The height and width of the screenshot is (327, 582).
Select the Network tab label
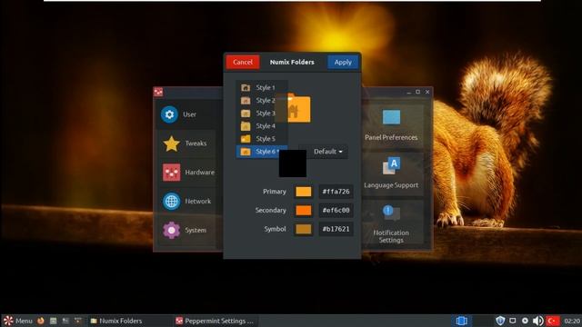coord(198,202)
